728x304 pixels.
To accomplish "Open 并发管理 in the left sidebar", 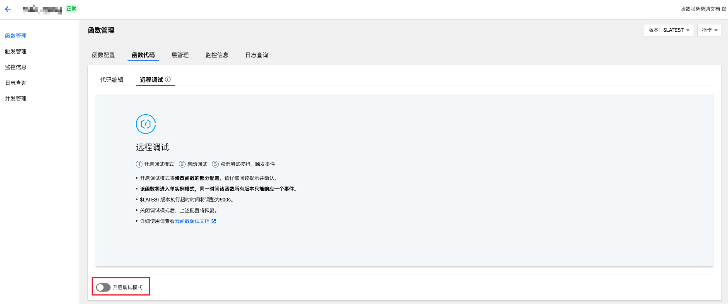I will point(16,98).
